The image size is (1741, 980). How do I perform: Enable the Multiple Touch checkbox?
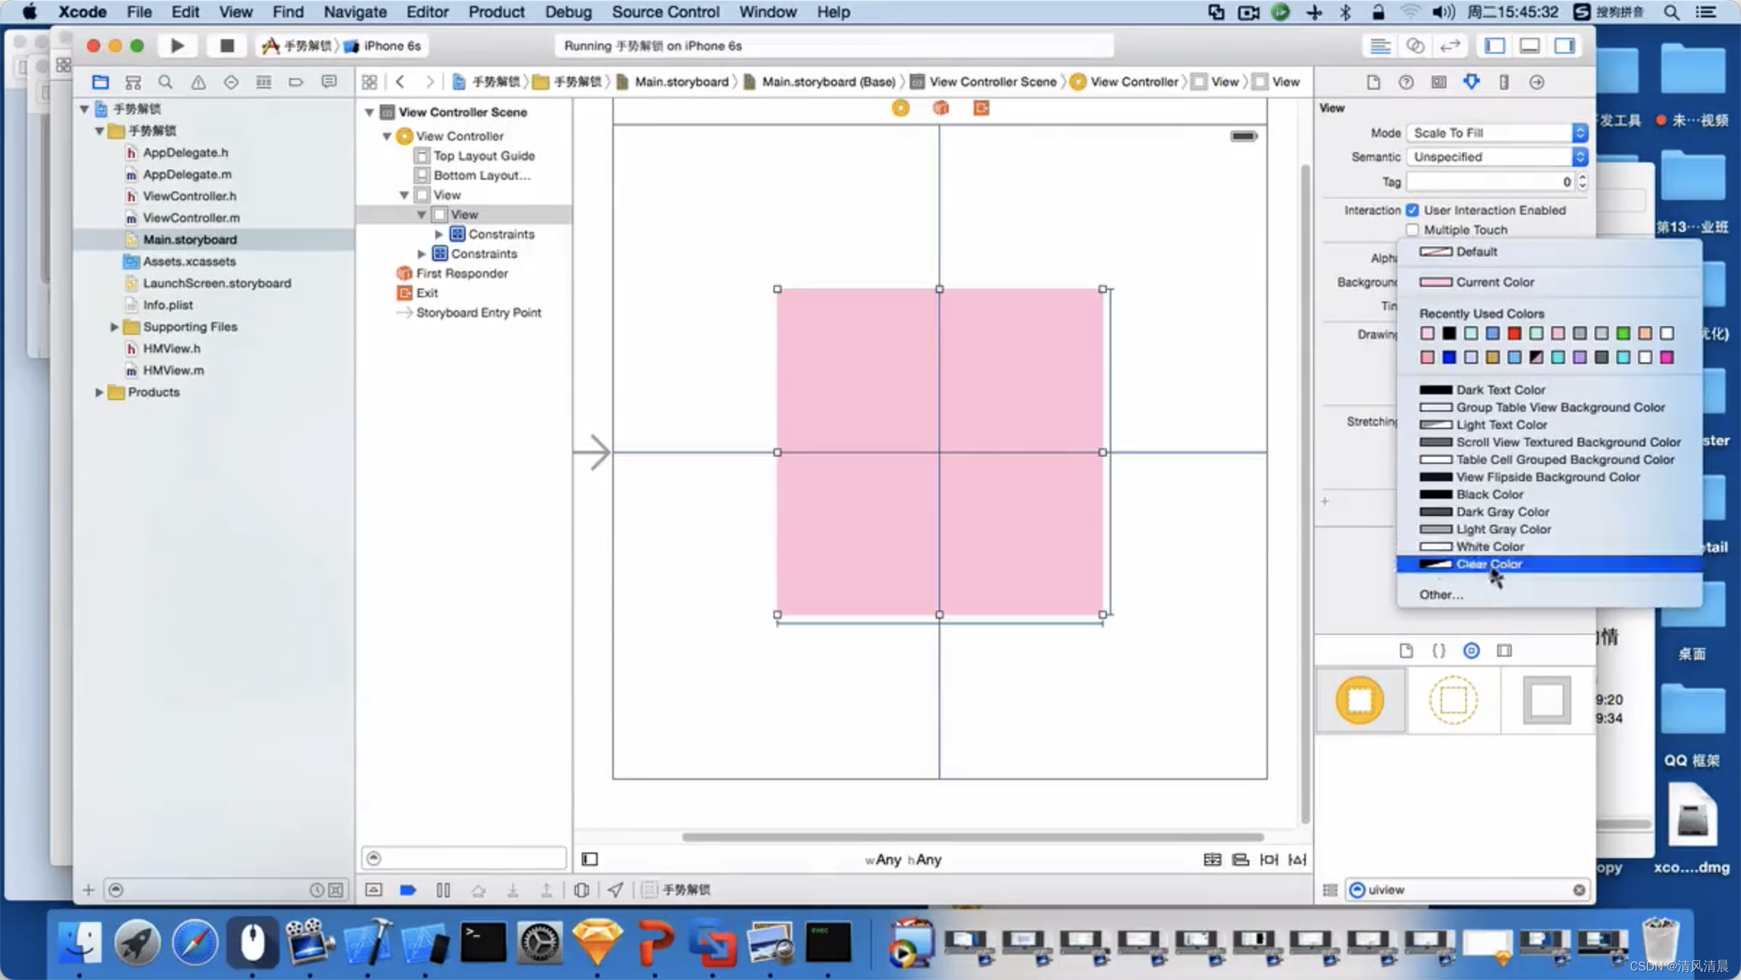(x=1412, y=230)
